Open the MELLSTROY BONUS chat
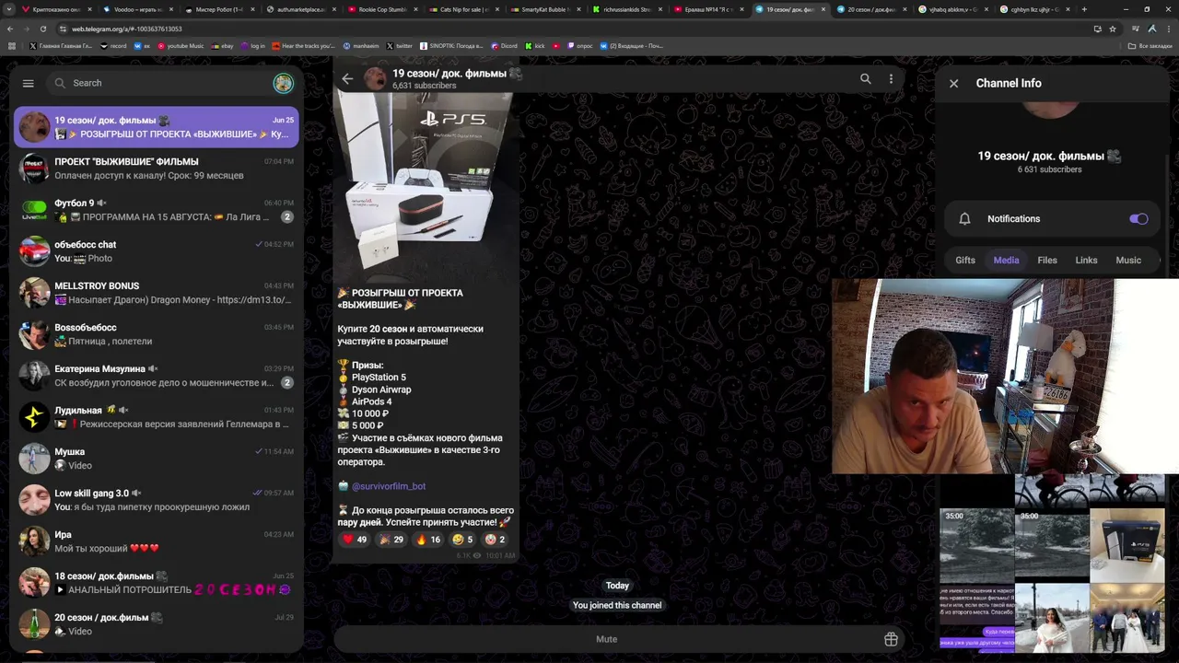This screenshot has height=663, width=1179. point(157,293)
